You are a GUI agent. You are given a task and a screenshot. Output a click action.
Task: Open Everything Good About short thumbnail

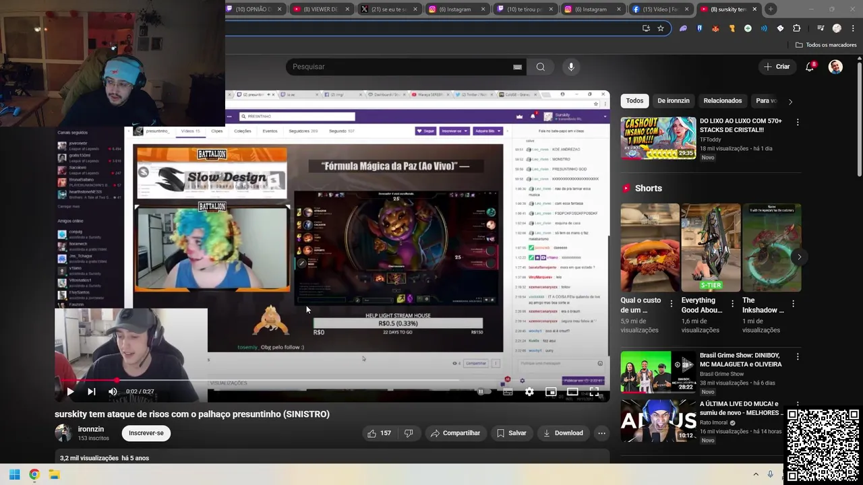(711, 247)
